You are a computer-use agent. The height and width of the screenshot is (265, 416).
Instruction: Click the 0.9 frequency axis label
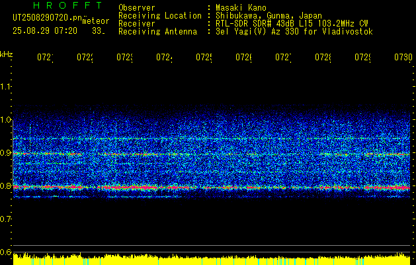[x=6, y=153]
